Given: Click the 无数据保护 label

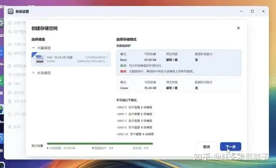Looking at the screenshot, I should coord(123,46).
